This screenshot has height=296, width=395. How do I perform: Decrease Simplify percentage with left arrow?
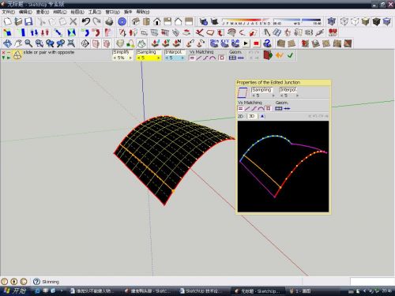point(115,58)
